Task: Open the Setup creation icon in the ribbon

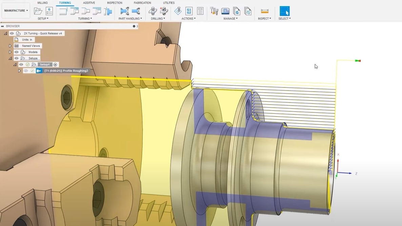Action: [x=38, y=11]
